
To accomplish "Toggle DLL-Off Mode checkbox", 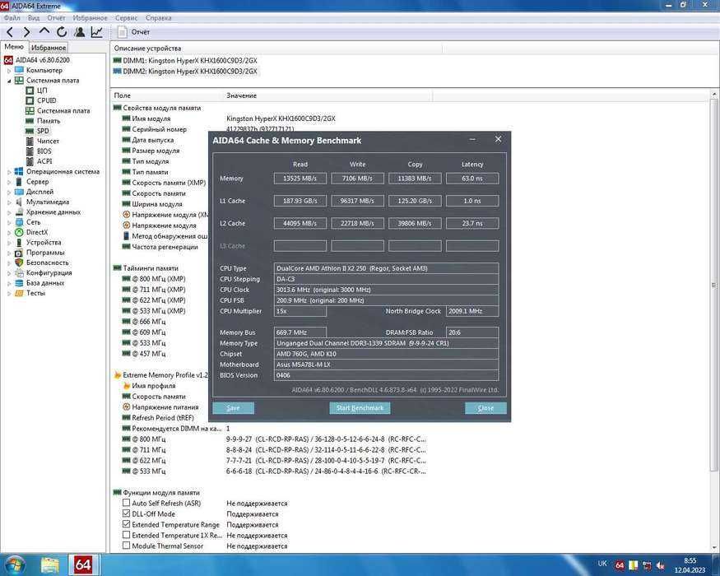I will click(126, 513).
